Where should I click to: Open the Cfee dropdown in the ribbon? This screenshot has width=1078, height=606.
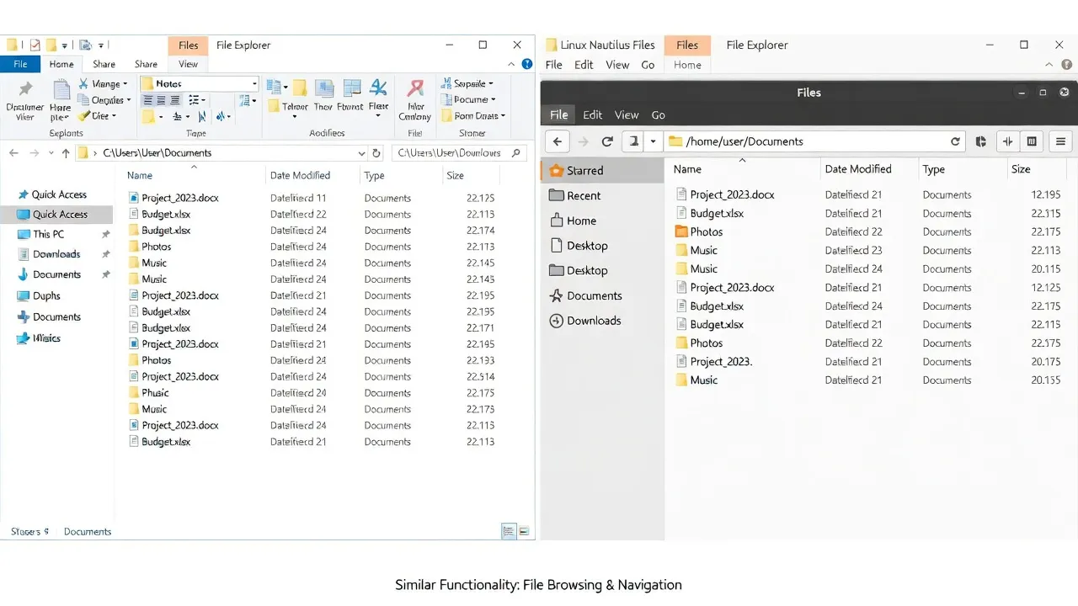[98, 116]
